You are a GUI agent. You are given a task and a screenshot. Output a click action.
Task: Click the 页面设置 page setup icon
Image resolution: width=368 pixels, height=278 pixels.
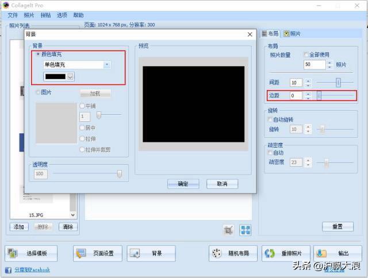click(x=81, y=253)
